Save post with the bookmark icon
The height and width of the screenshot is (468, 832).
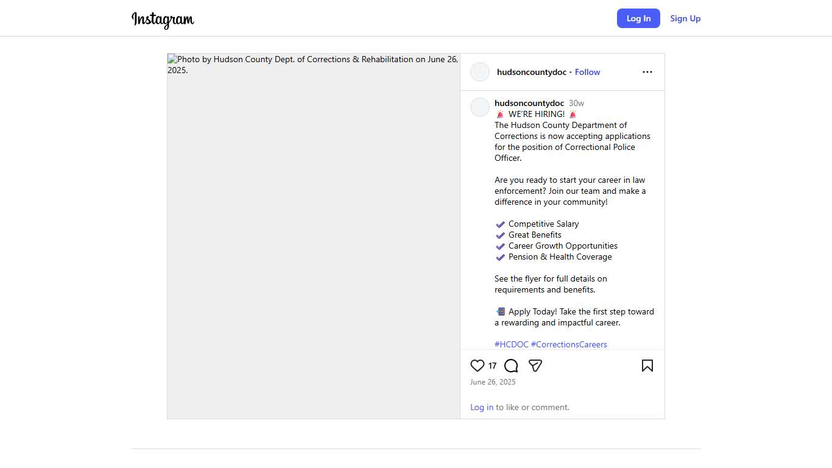[x=647, y=366]
